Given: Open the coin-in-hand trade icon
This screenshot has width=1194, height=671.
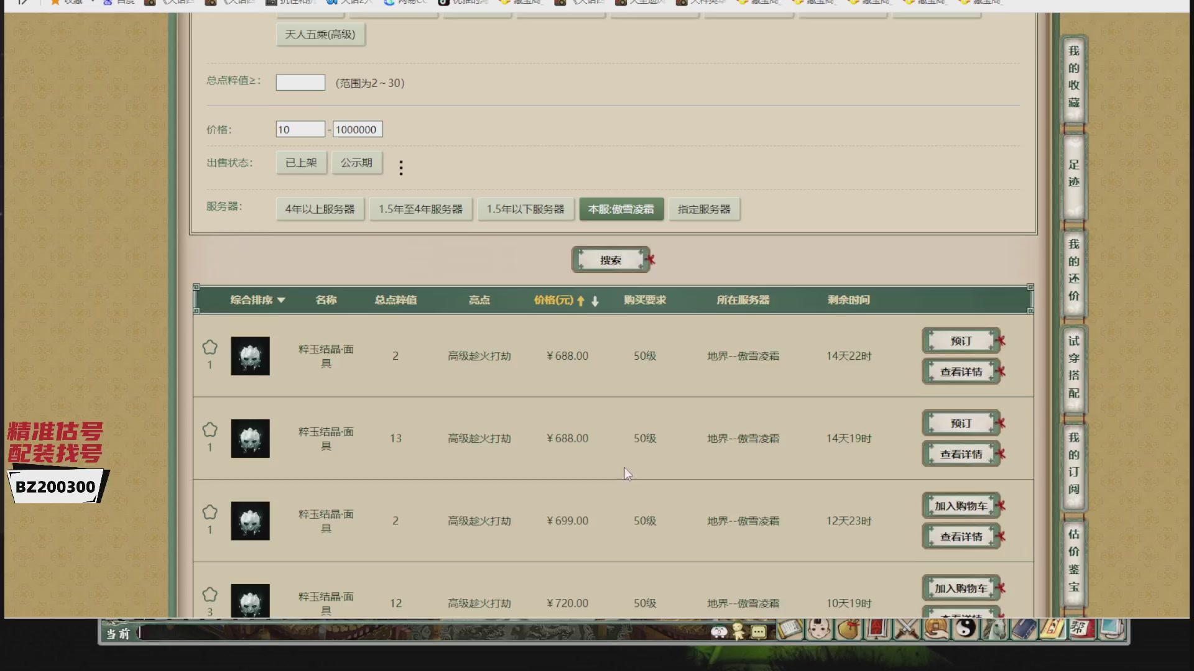Looking at the screenshot, I should point(937,629).
